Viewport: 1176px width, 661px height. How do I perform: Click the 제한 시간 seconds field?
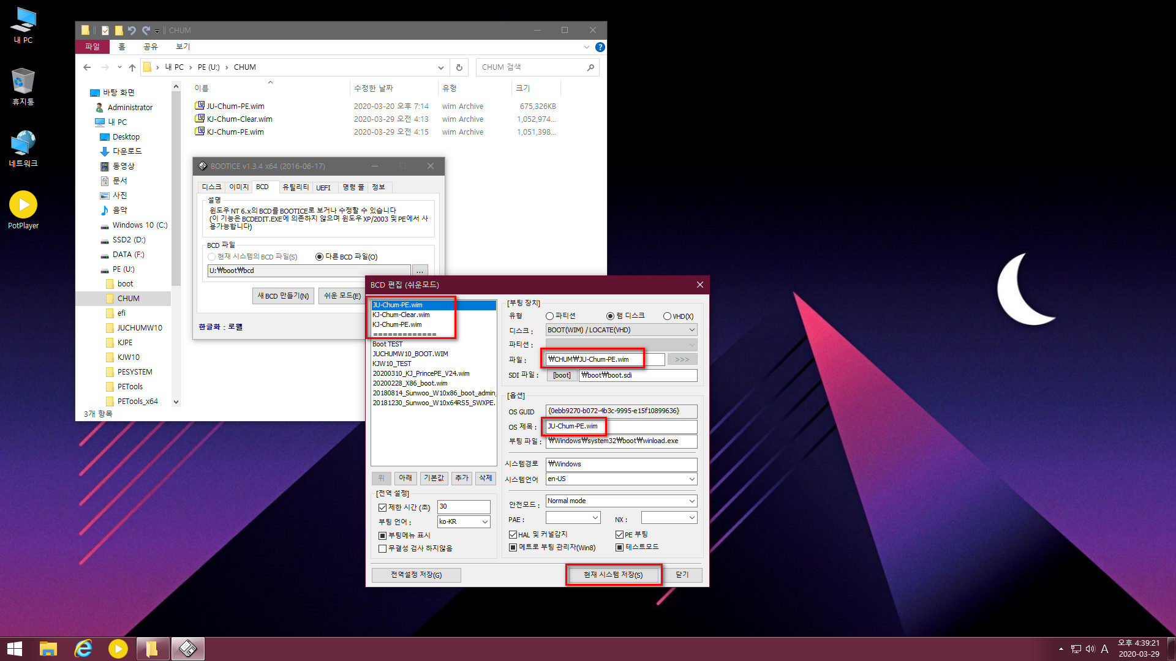click(464, 507)
